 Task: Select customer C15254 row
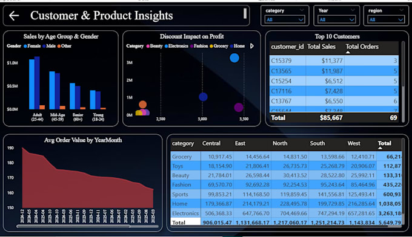334,81
